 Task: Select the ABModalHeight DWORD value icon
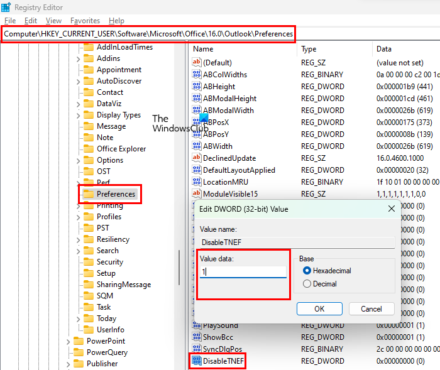click(x=196, y=98)
